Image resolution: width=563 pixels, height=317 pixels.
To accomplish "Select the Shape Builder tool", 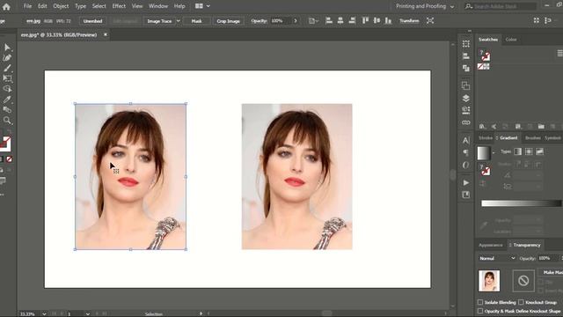I will coord(7,89).
